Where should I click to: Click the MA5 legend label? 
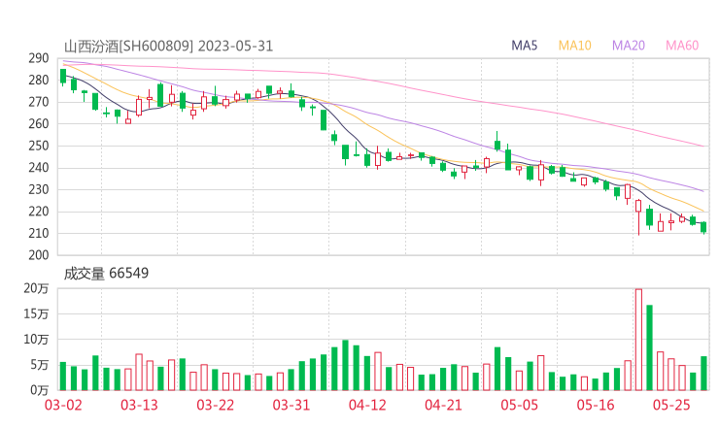click(524, 46)
